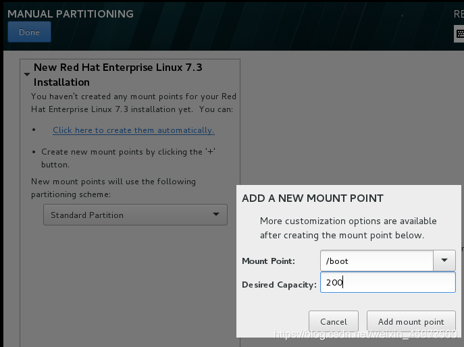Cancel the new mount point dialog
The width and height of the screenshot is (464, 347).
(x=334, y=321)
